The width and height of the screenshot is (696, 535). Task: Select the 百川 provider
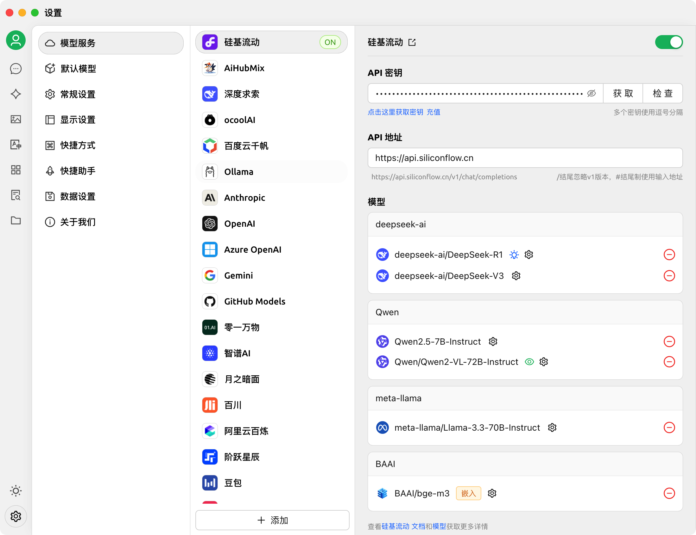click(271, 405)
